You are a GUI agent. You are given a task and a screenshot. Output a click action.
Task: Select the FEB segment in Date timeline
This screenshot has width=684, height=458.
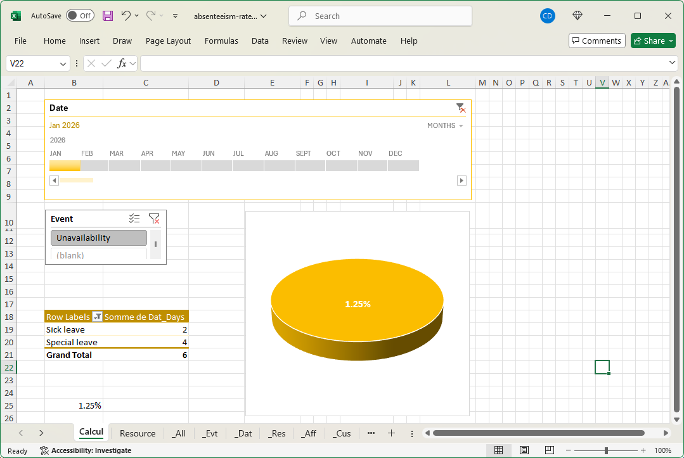94,166
